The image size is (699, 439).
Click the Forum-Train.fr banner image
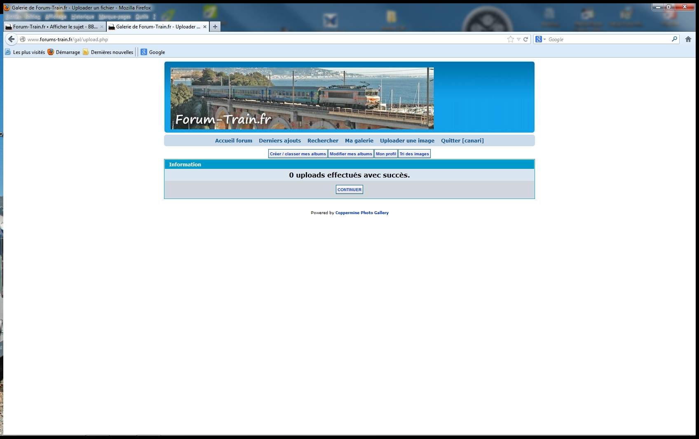(x=302, y=98)
